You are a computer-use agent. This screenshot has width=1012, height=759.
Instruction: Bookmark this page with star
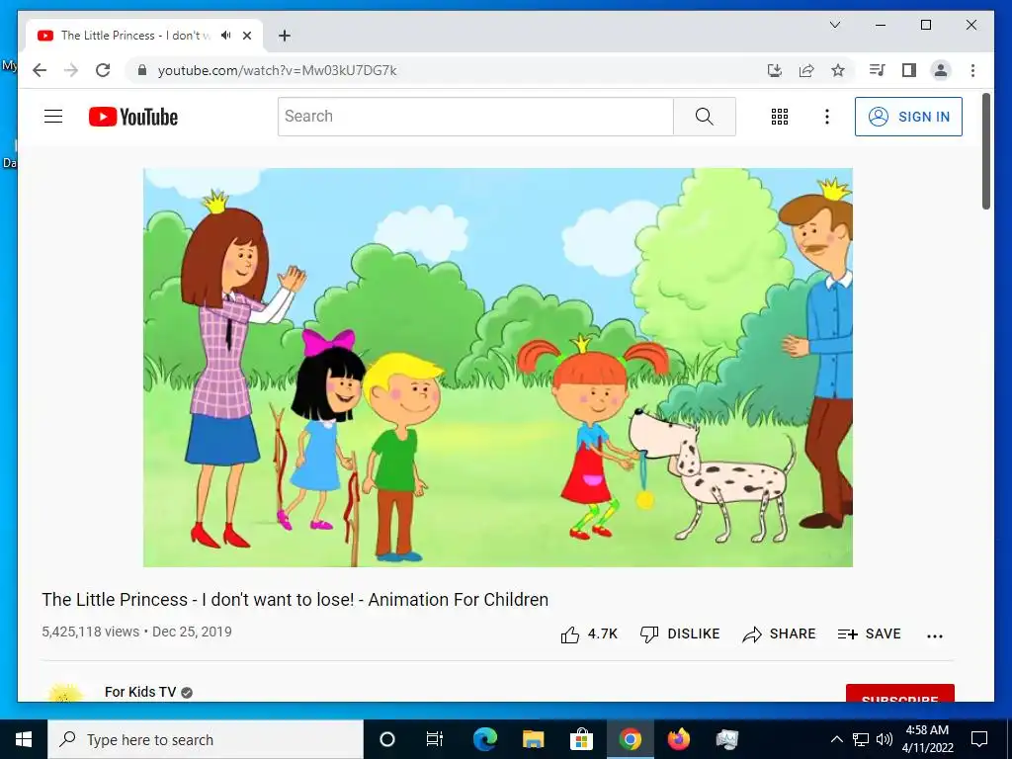(x=838, y=70)
